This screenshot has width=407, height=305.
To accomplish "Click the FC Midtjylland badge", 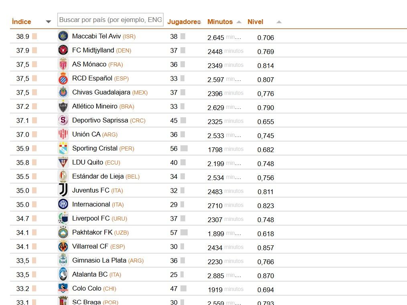I will pyautogui.click(x=63, y=50).
